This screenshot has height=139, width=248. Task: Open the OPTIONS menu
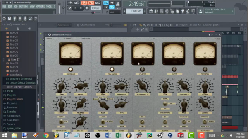pos(40,7)
